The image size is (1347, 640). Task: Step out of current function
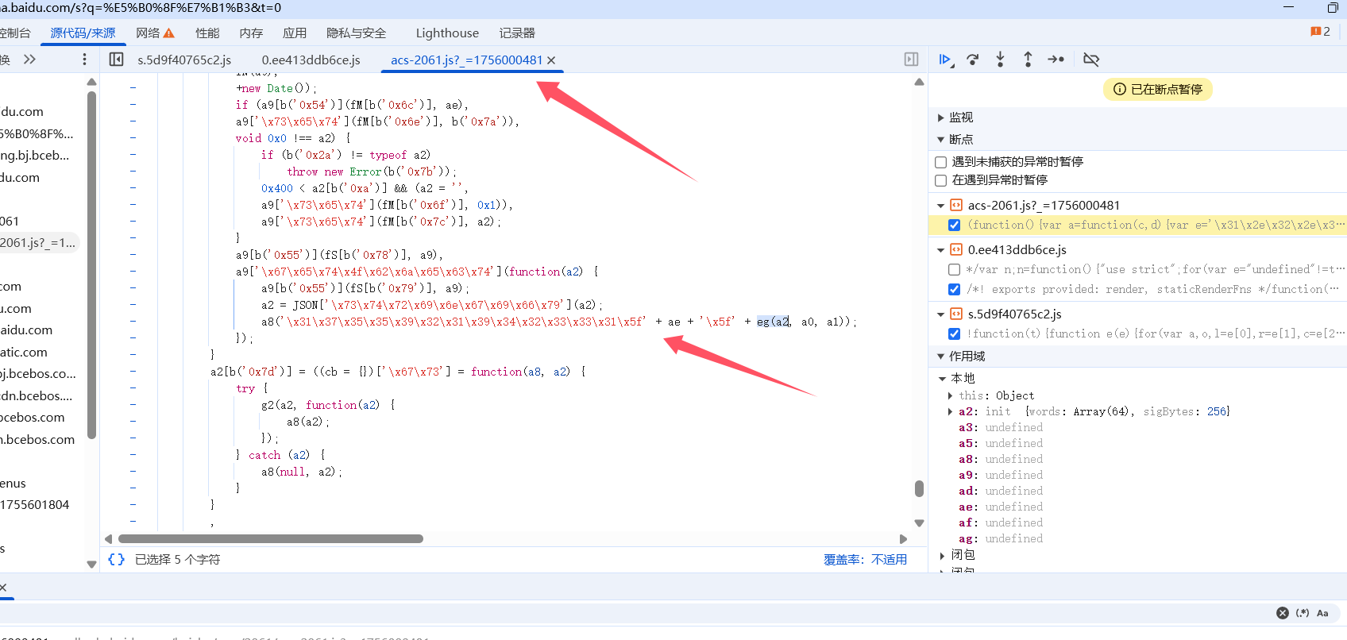1028,60
